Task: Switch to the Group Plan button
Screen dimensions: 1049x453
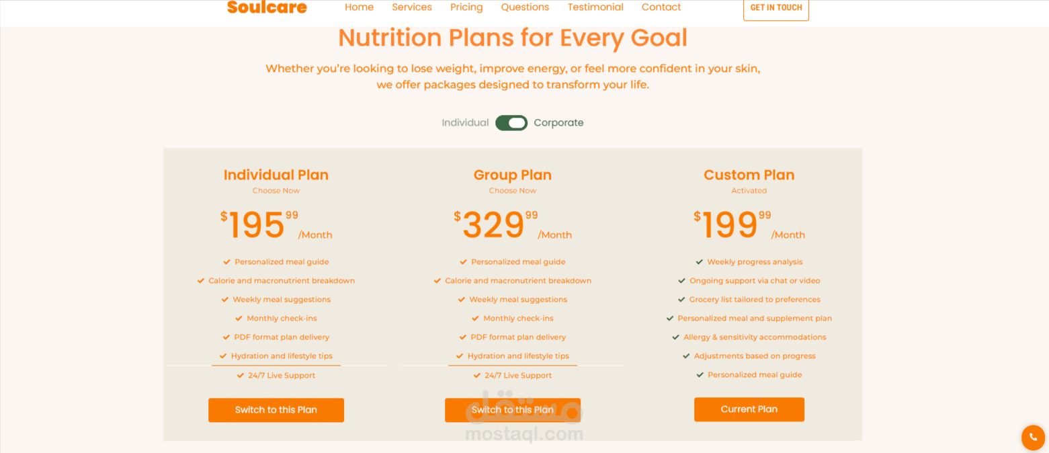Action: click(513, 410)
